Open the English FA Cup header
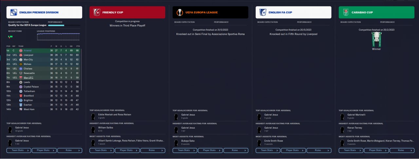The height and width of the screenshot is (159, 419). [294, 12]
